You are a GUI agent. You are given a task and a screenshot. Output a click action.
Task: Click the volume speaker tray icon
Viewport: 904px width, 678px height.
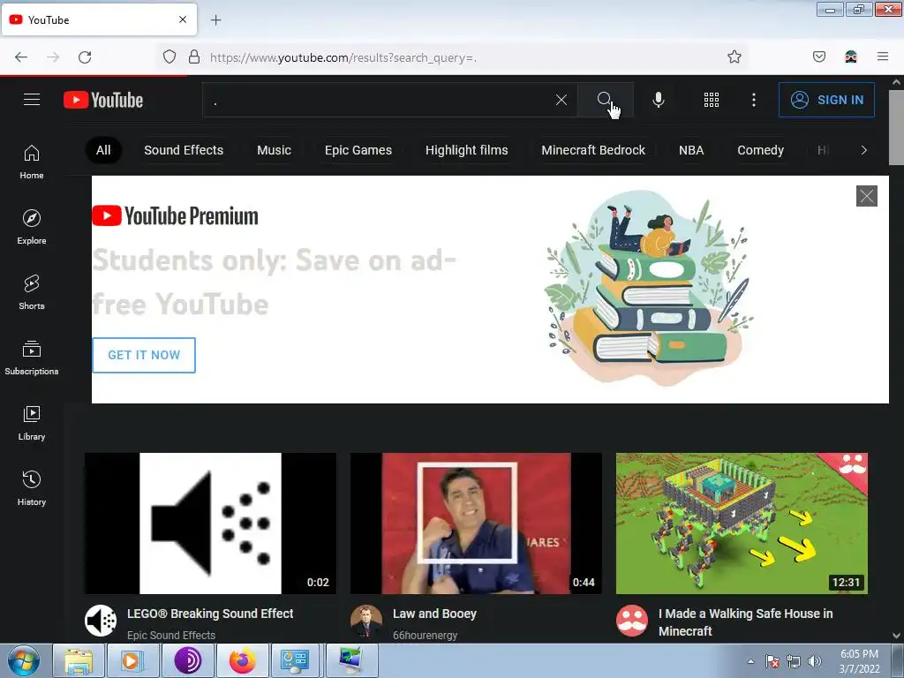coord(815,660)
